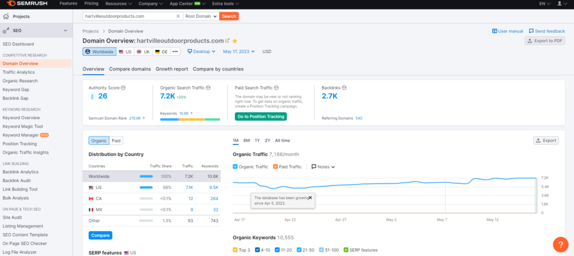Viewport: 574px width, 256px height.
Task: Click the SEO key icon in sidebar
Action: (x=6, y=31)
